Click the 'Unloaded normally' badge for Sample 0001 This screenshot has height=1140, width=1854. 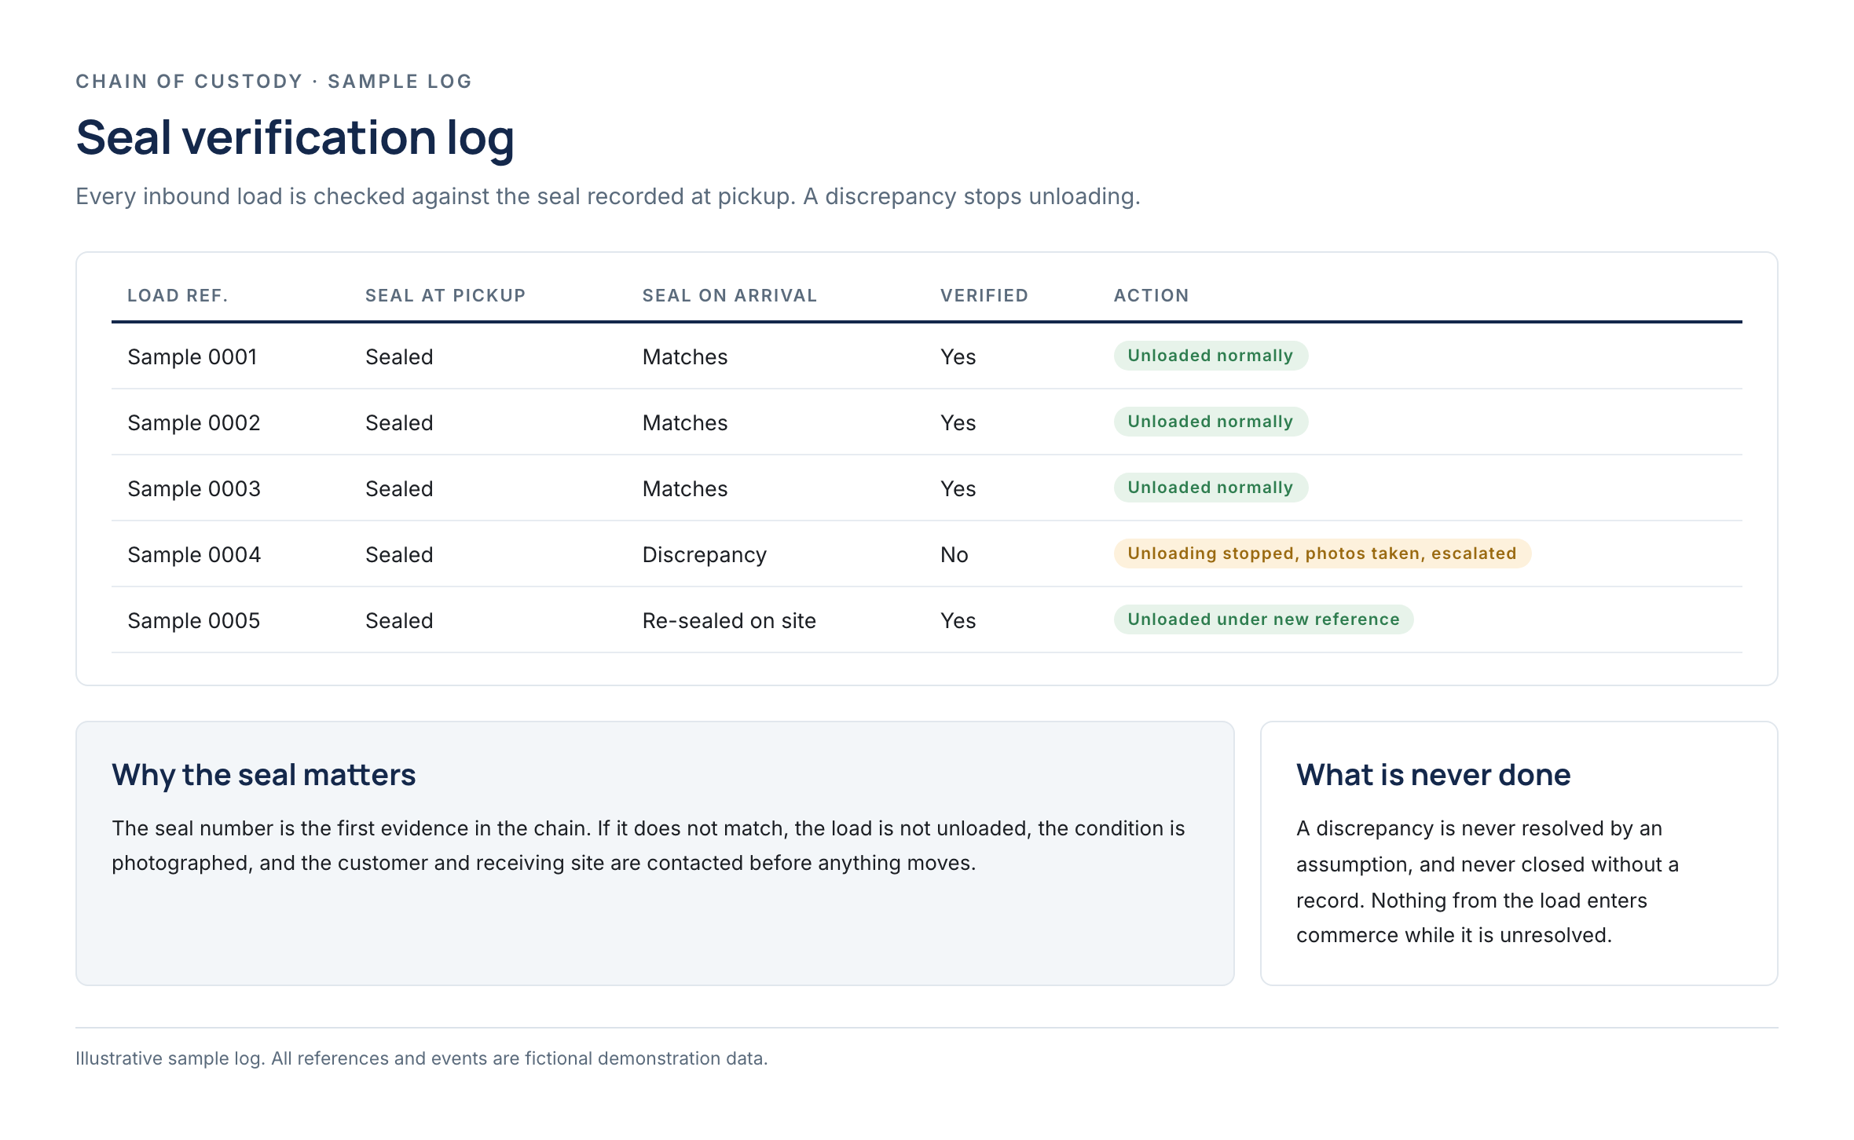point(1211,356)
